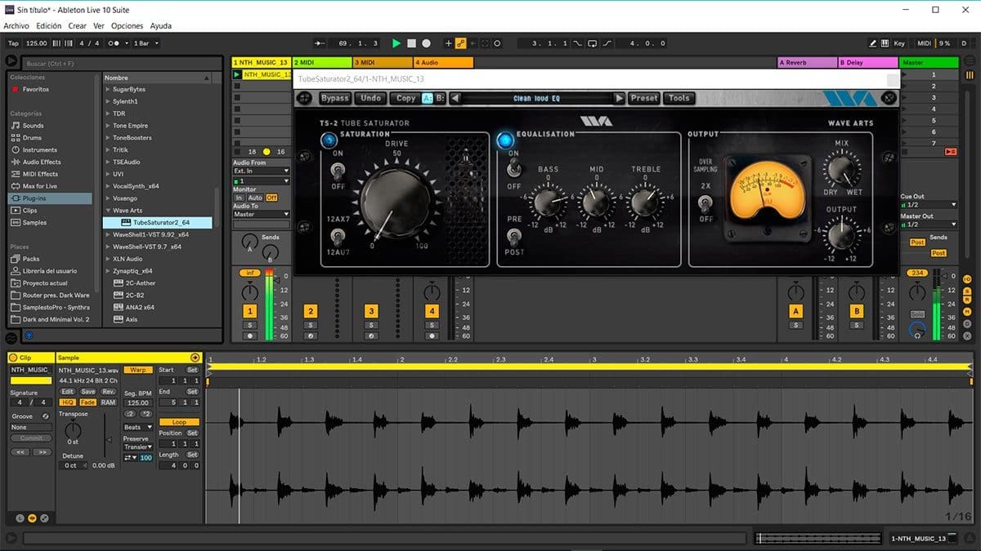The image size is (981, 551).
Task: Select Instruments category in browser
Action: click(x=39, y=150)
